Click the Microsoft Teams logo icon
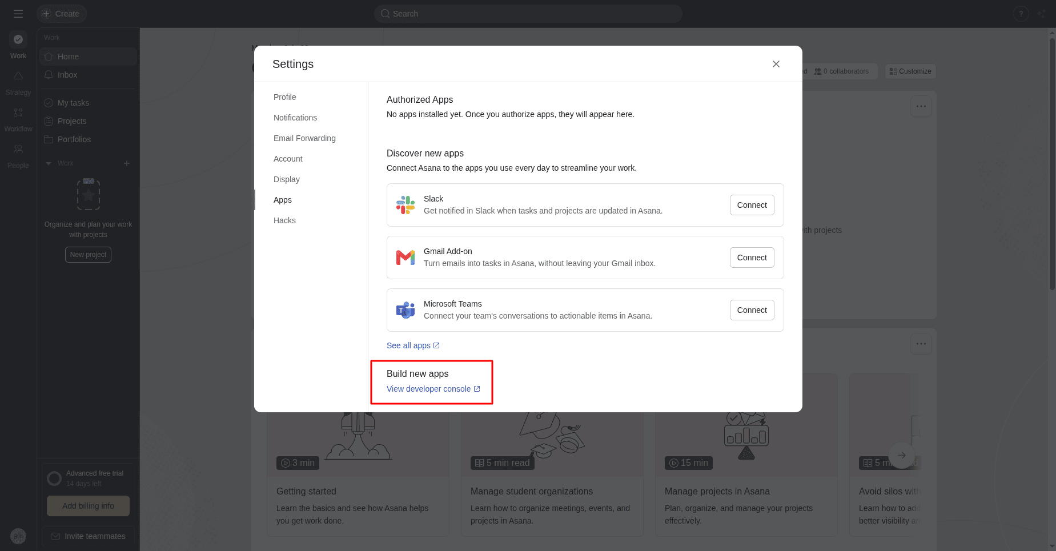 [405, 310]
